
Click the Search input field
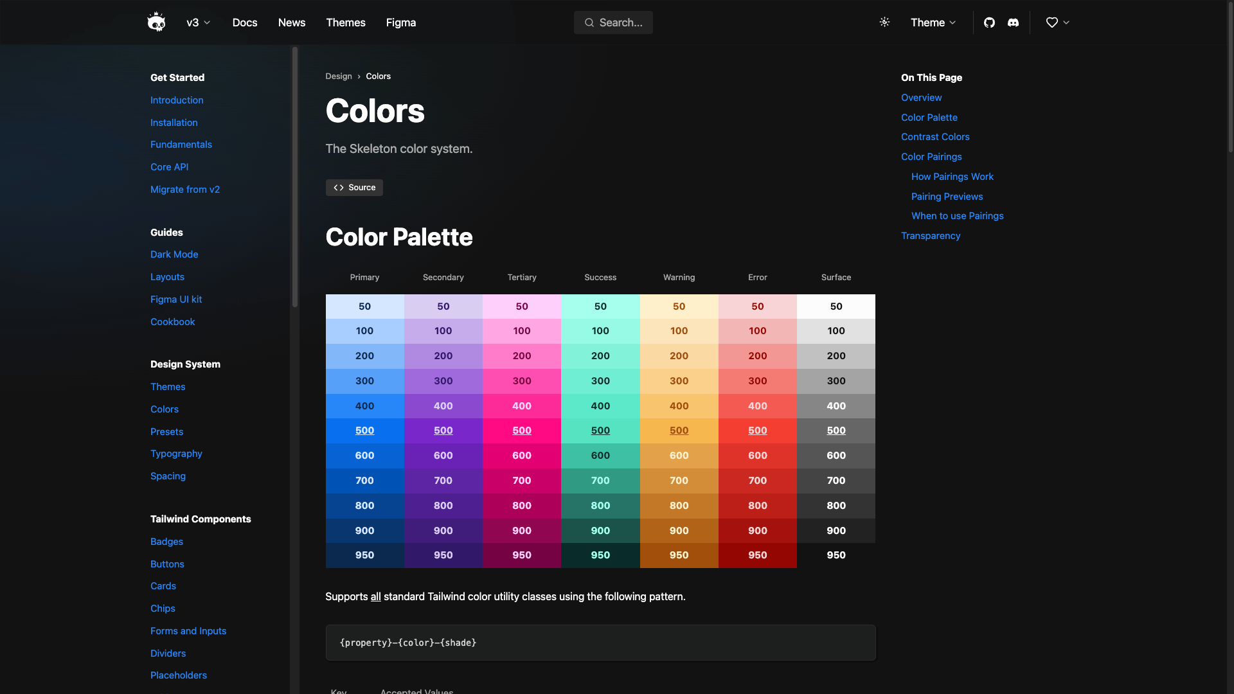pos(621,22)
